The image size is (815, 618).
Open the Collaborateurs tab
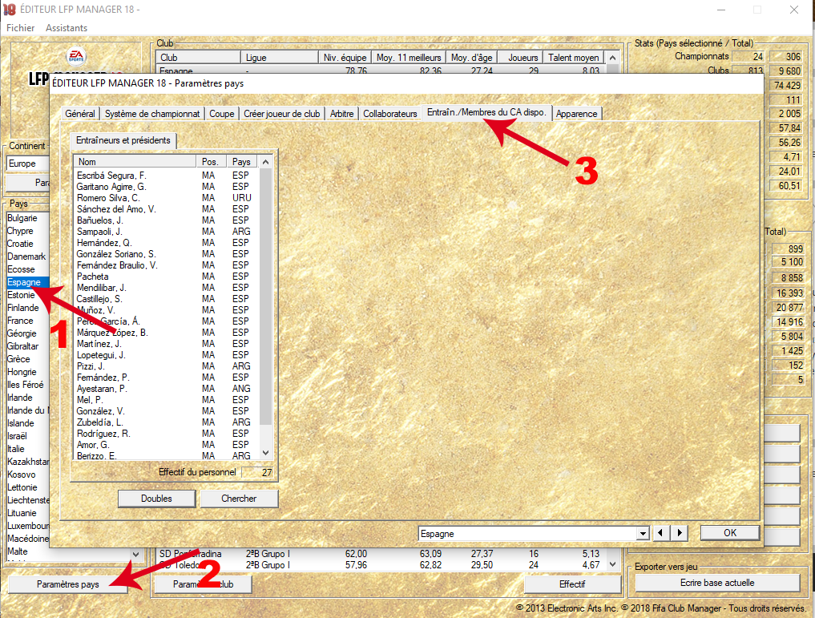click(389, 114)
